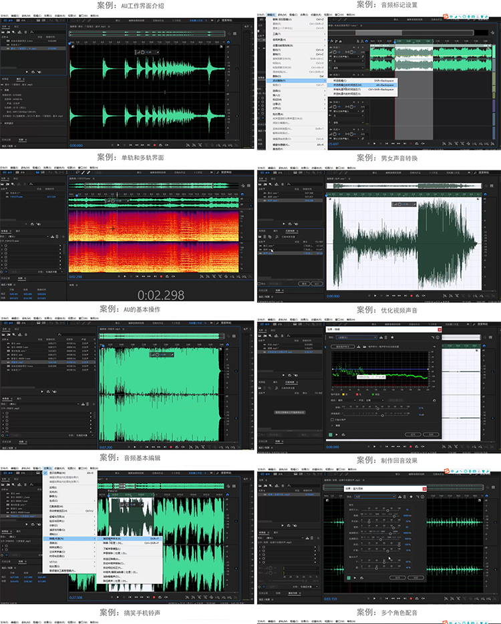Switch to 多轨 multitrack view in AU工作界面介绍
Image resolution: width=501 pixels, height=624 pixels.
coord(21,21)
